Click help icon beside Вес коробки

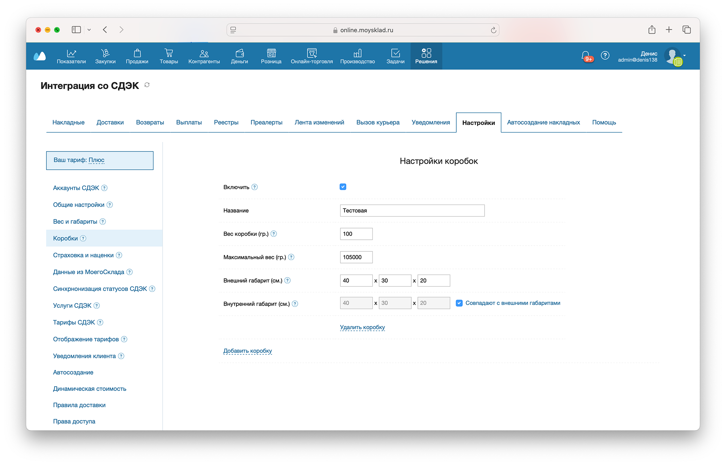[274, 234]
